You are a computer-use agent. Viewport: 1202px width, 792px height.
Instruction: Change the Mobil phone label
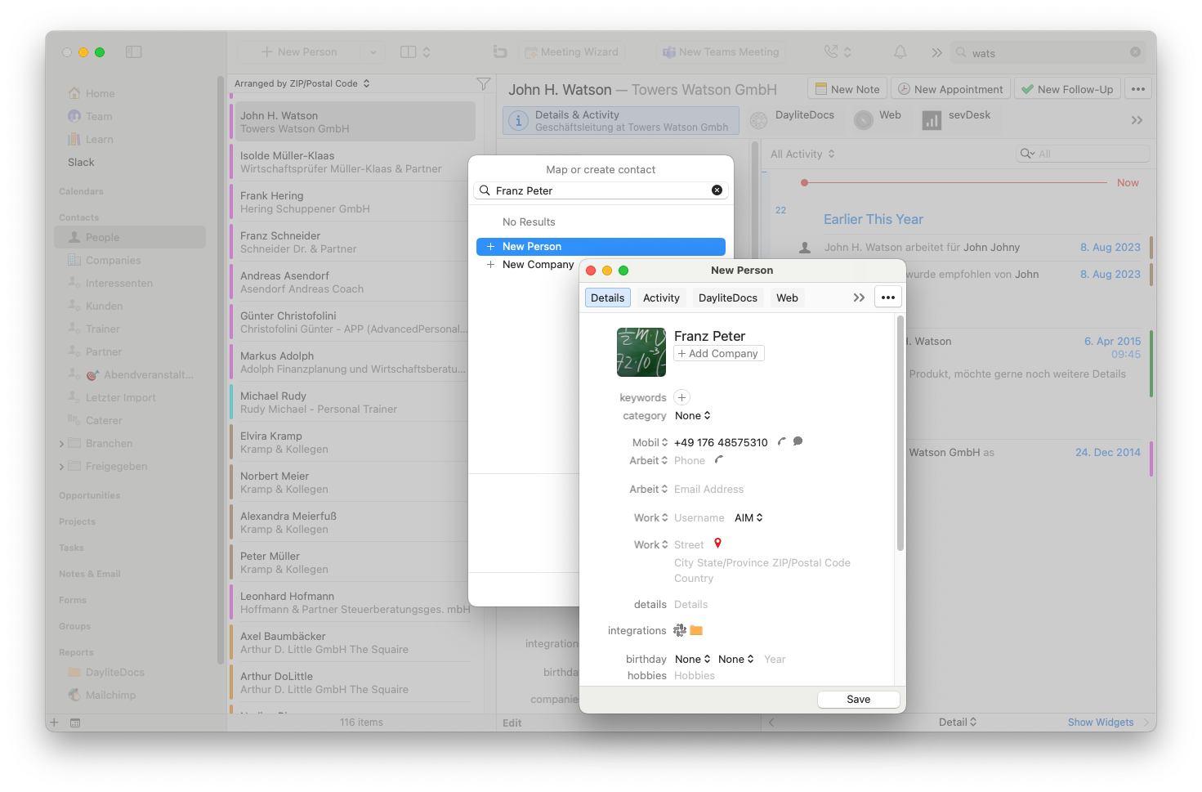pos(650,442)
